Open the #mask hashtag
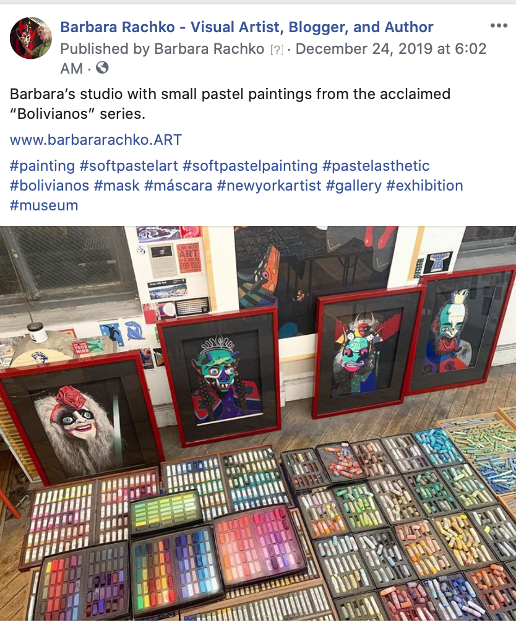 117,186
